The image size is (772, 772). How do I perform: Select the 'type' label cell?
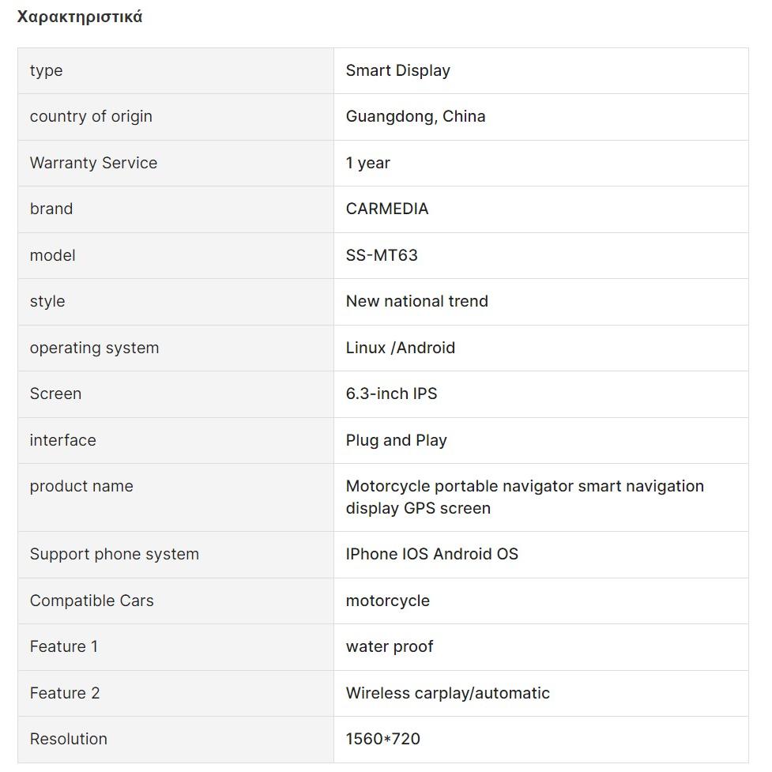[x=46, y=70]
